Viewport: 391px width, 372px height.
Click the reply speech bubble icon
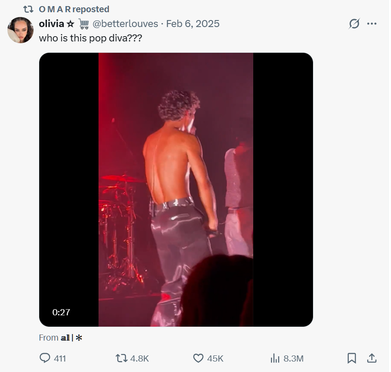tap(45, 358)
